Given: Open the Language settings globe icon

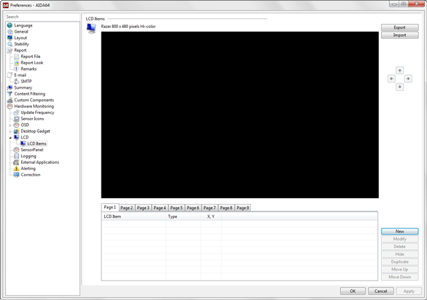Looking at the screenshot, I should (x=10, y=25).
